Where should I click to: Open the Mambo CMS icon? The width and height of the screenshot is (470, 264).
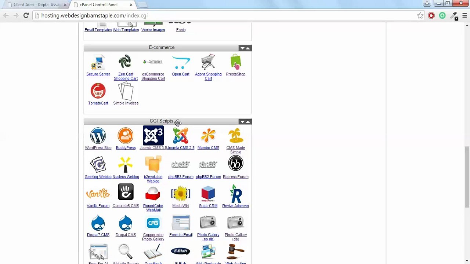(208, 136)
